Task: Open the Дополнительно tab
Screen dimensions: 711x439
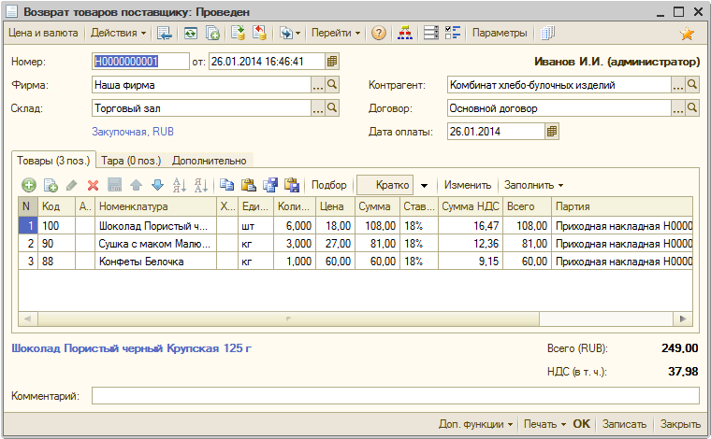Action: 209,161
